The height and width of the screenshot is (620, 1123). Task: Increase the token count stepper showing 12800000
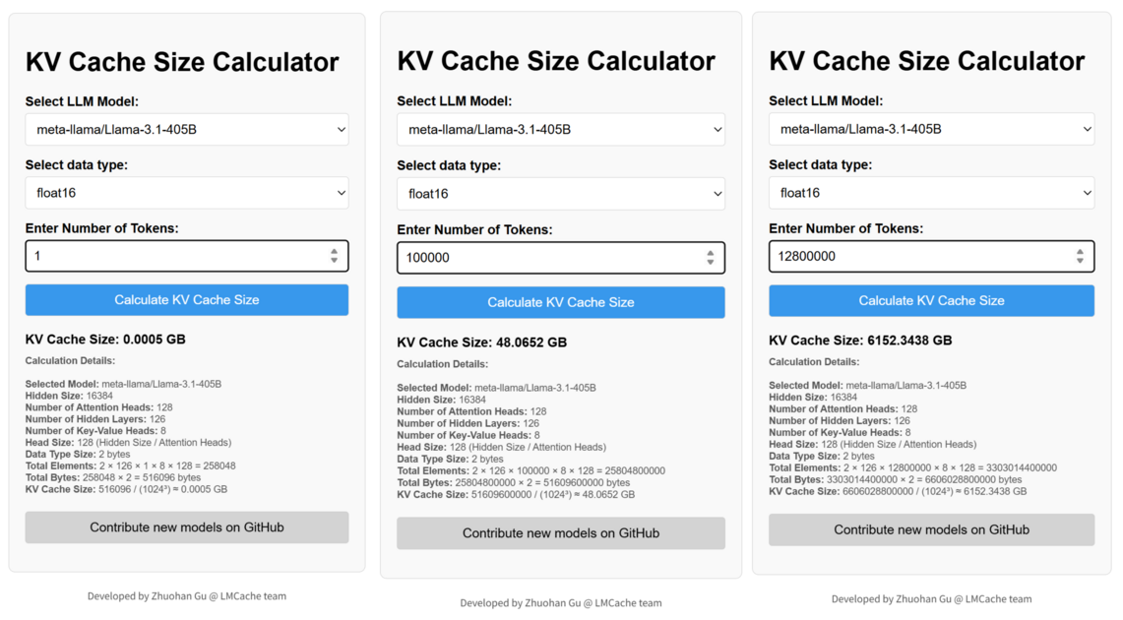coord(1081,251)
